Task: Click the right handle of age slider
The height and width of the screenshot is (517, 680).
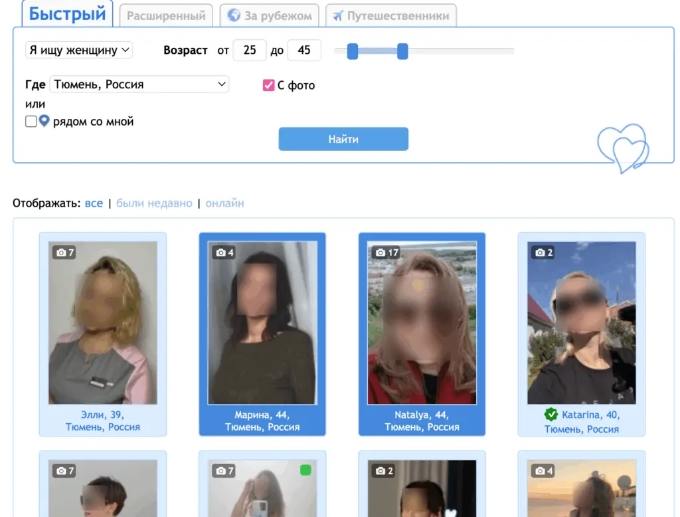Action: pyautogui.click(x=403, y=51)
